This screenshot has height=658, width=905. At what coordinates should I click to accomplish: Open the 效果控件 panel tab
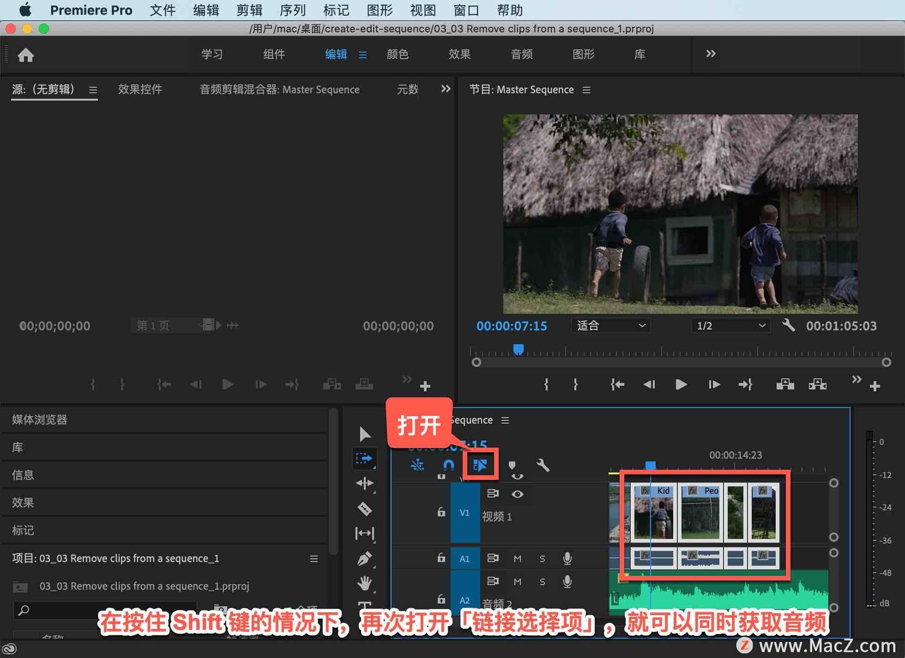[140, 89]
